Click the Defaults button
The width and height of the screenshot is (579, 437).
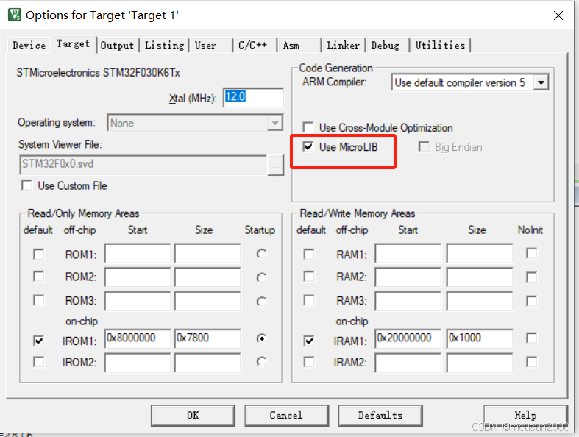tap(380, 416)
